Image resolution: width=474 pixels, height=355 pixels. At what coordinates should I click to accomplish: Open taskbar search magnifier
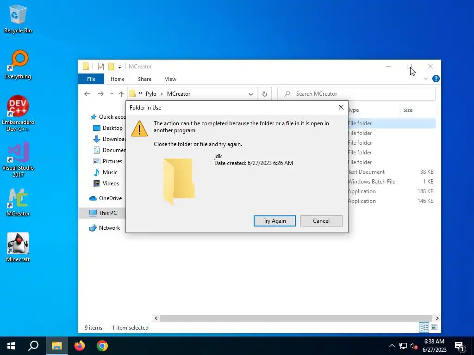point(33,346)
